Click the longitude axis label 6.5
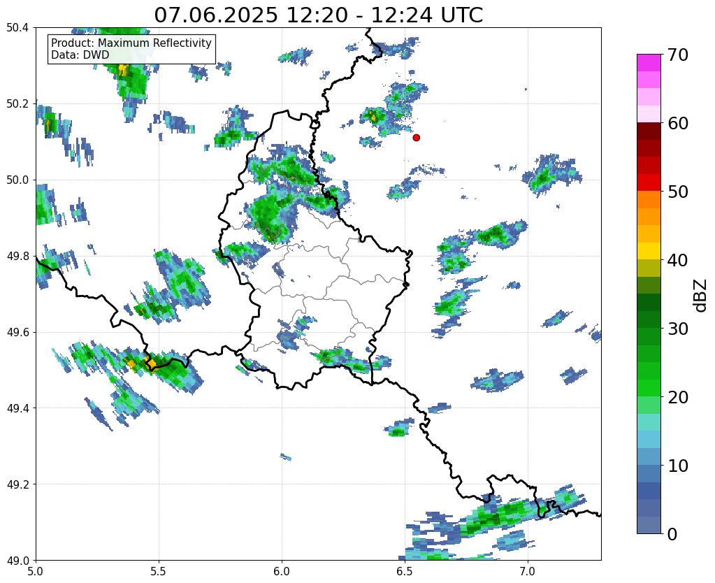This screenshot has height=583, width=715. click(x=405, y=571)
